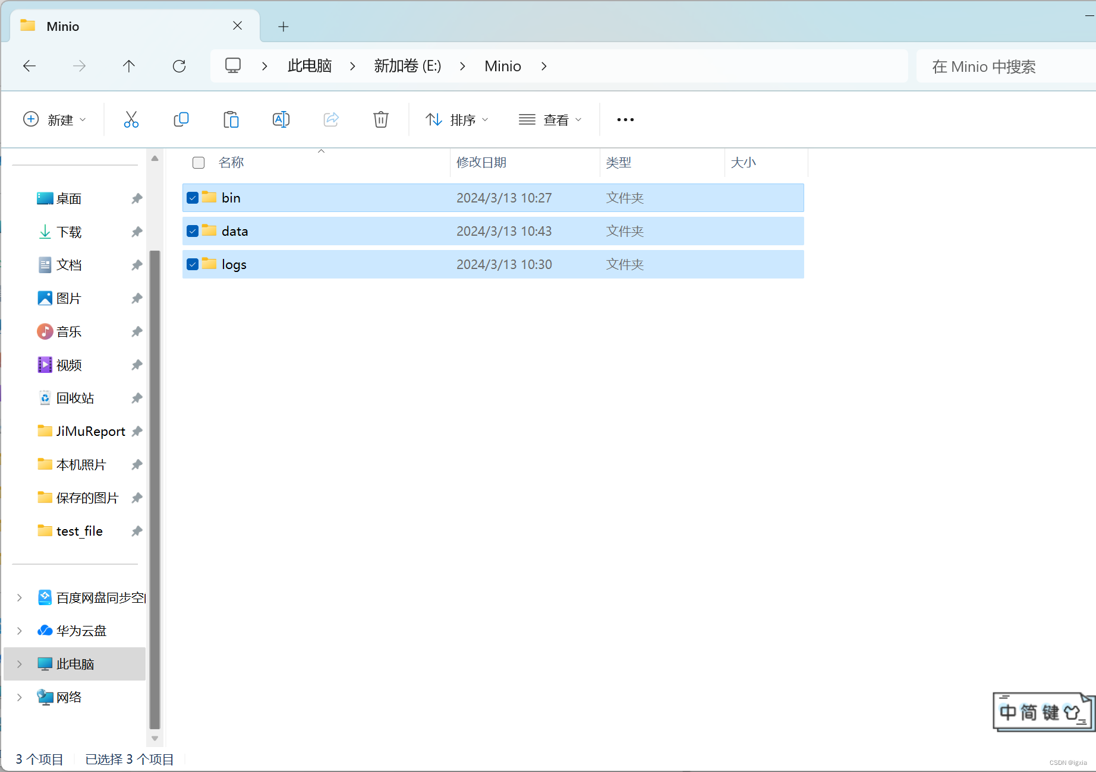The height and width of the screenshot is (772, 1096).
Task: Toggle the select-all checkbox in header
Action: (x=199, y=163)
